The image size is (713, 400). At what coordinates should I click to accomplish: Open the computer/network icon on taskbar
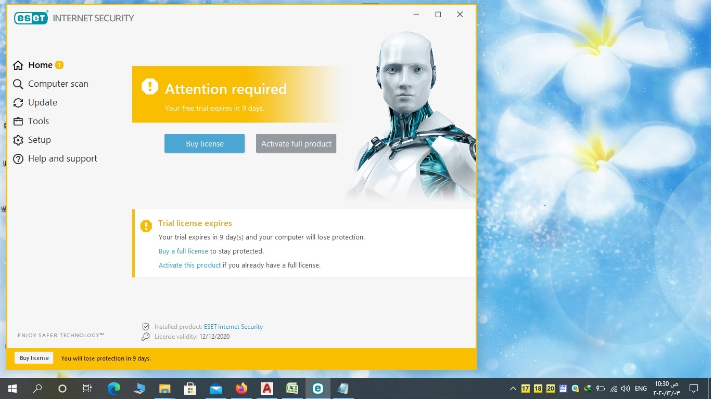pos(139,389)
